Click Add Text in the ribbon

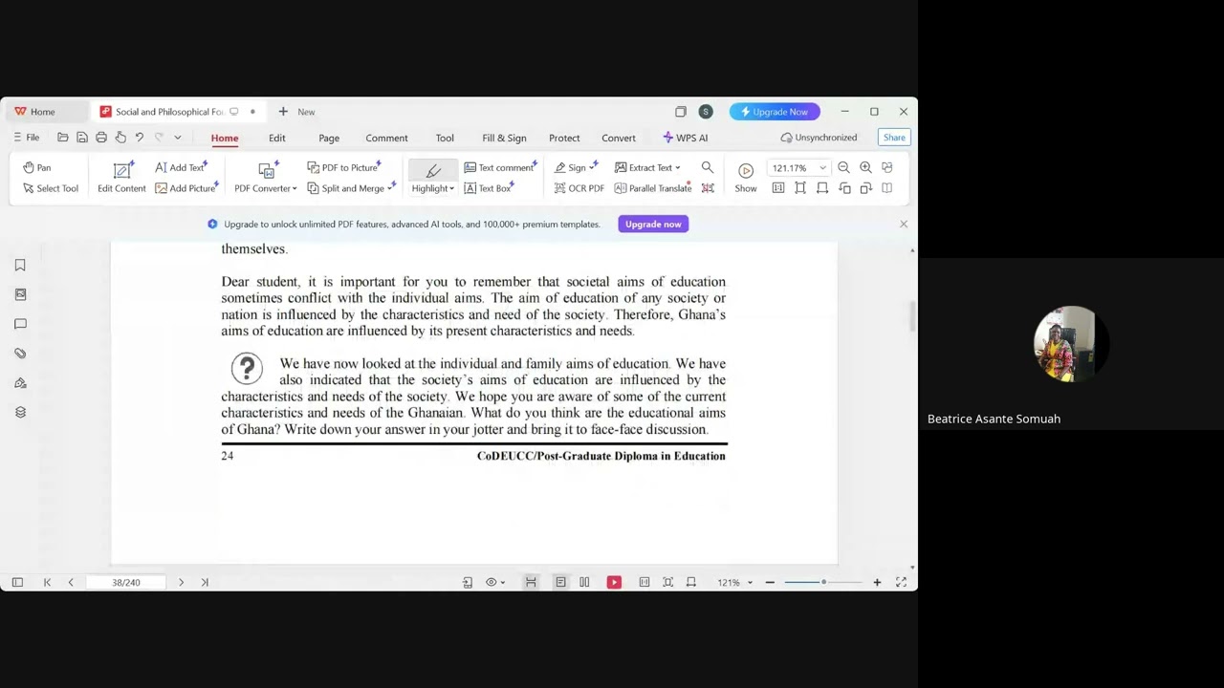181,167
